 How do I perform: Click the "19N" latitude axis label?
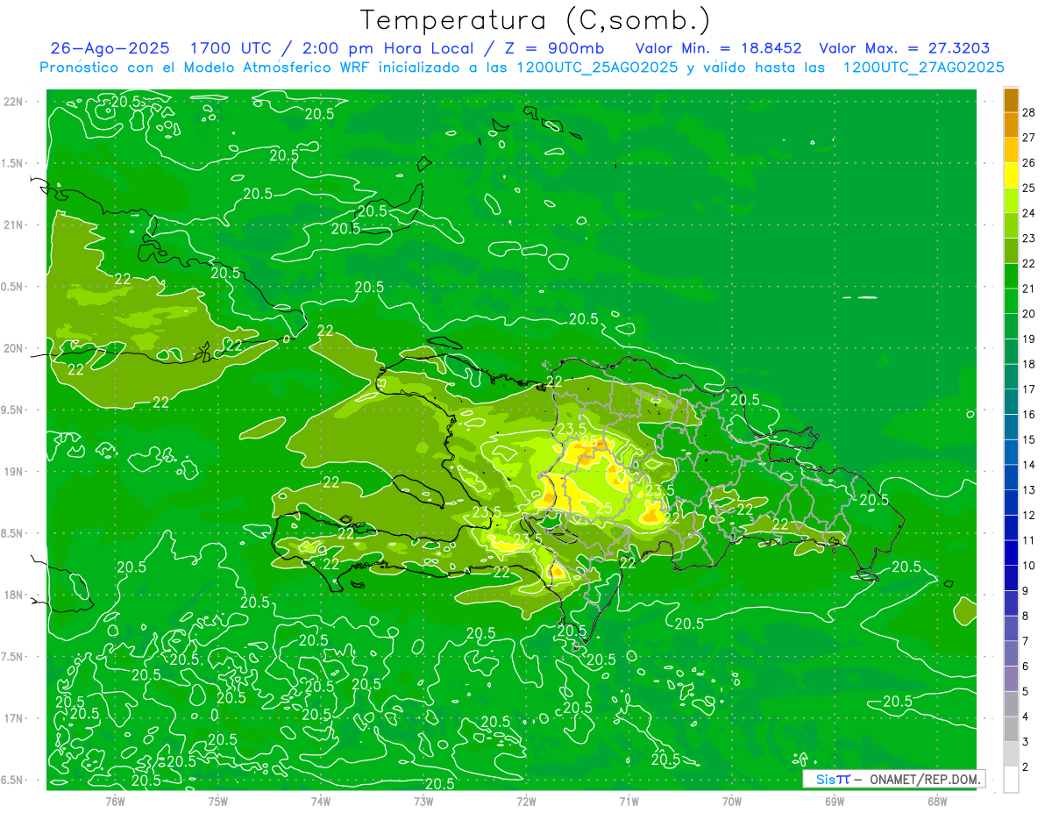13,472
